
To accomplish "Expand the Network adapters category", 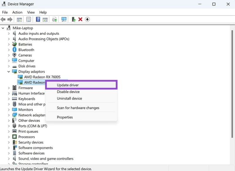I will pyautogui.click(x=9, y=115).
